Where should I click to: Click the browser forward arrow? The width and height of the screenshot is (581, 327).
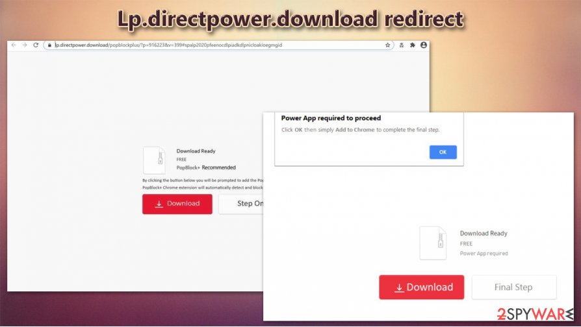click(x=25, y=45)
